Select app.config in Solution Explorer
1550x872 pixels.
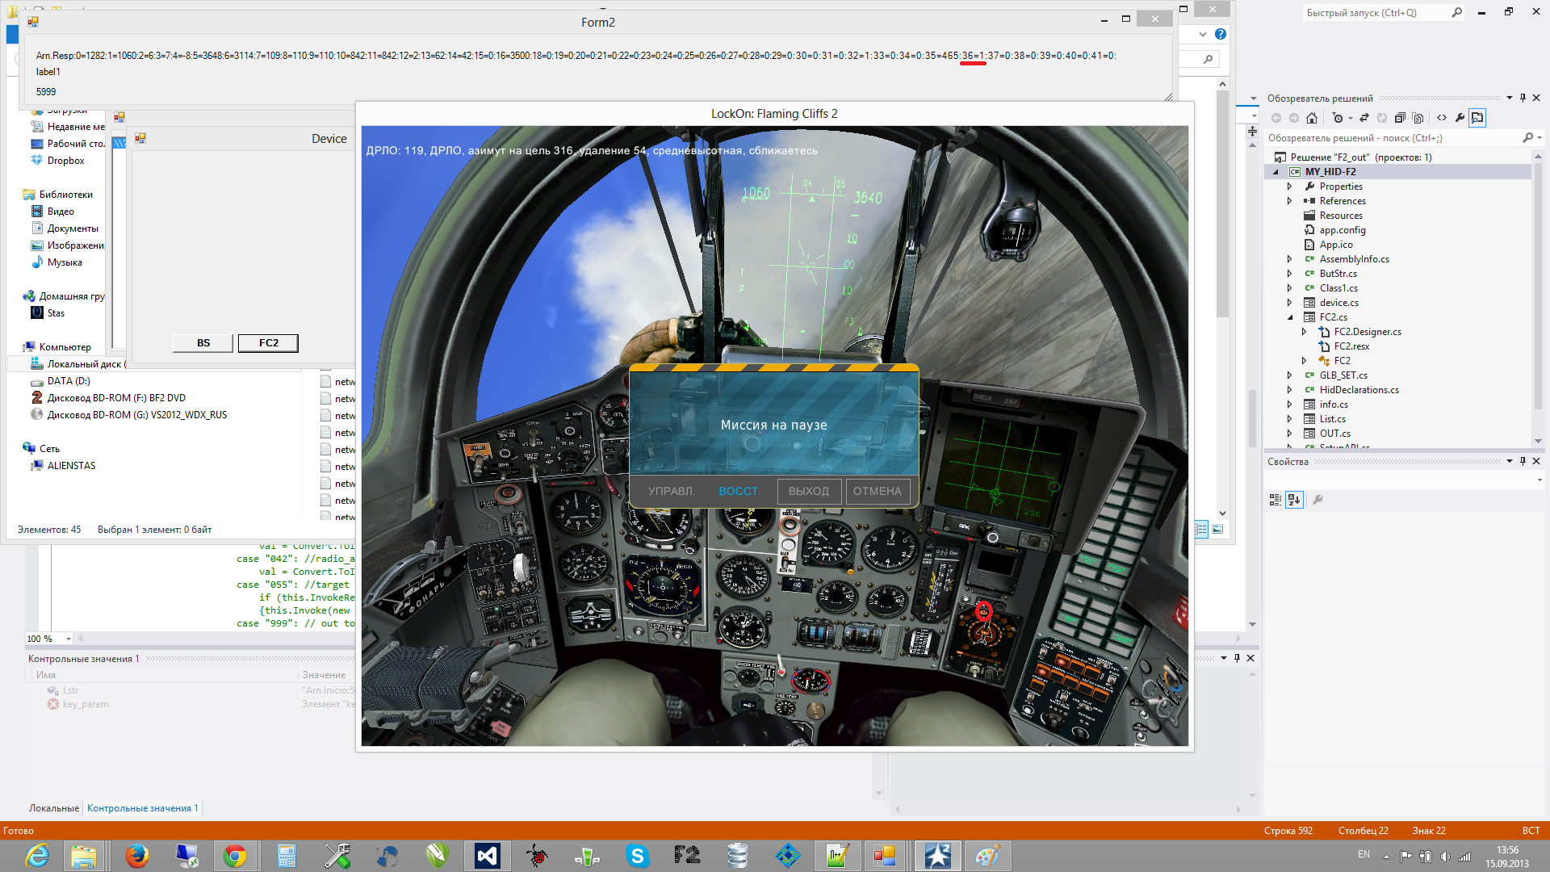1343,230
